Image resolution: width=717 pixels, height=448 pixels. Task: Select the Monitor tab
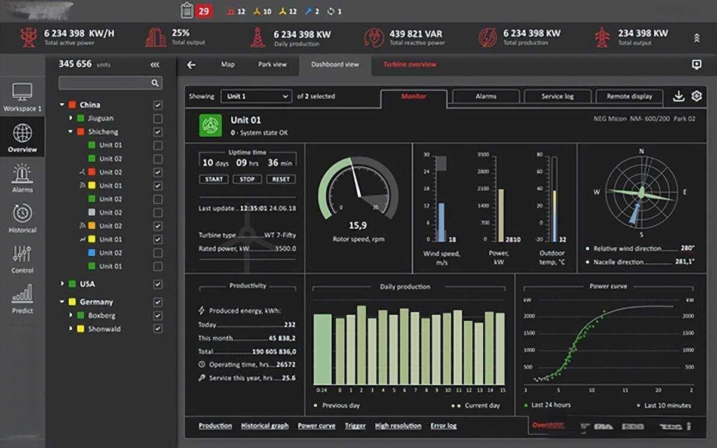413,97
